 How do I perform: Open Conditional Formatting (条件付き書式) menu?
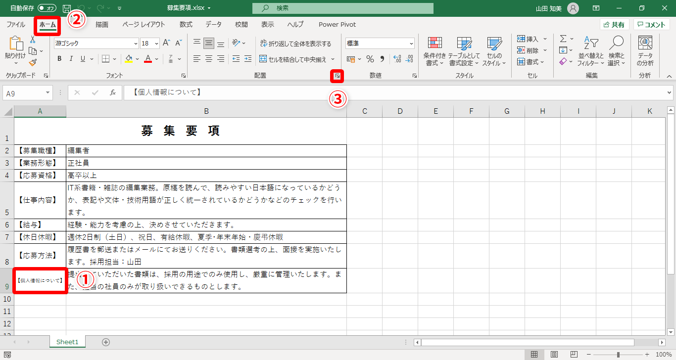(435, 51)
